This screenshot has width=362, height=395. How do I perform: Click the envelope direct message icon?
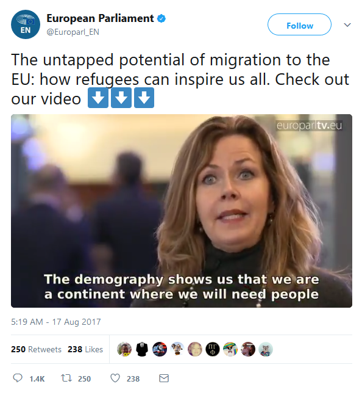coord(164,378)
